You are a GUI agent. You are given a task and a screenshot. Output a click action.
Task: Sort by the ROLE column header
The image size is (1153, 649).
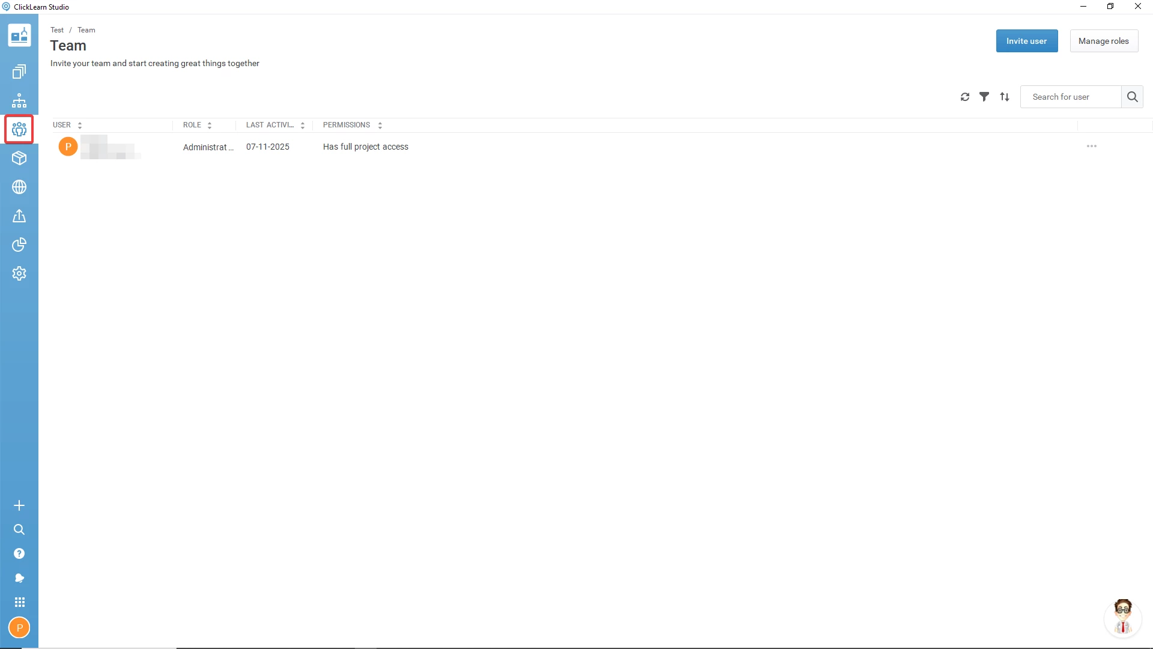point(192,125)
